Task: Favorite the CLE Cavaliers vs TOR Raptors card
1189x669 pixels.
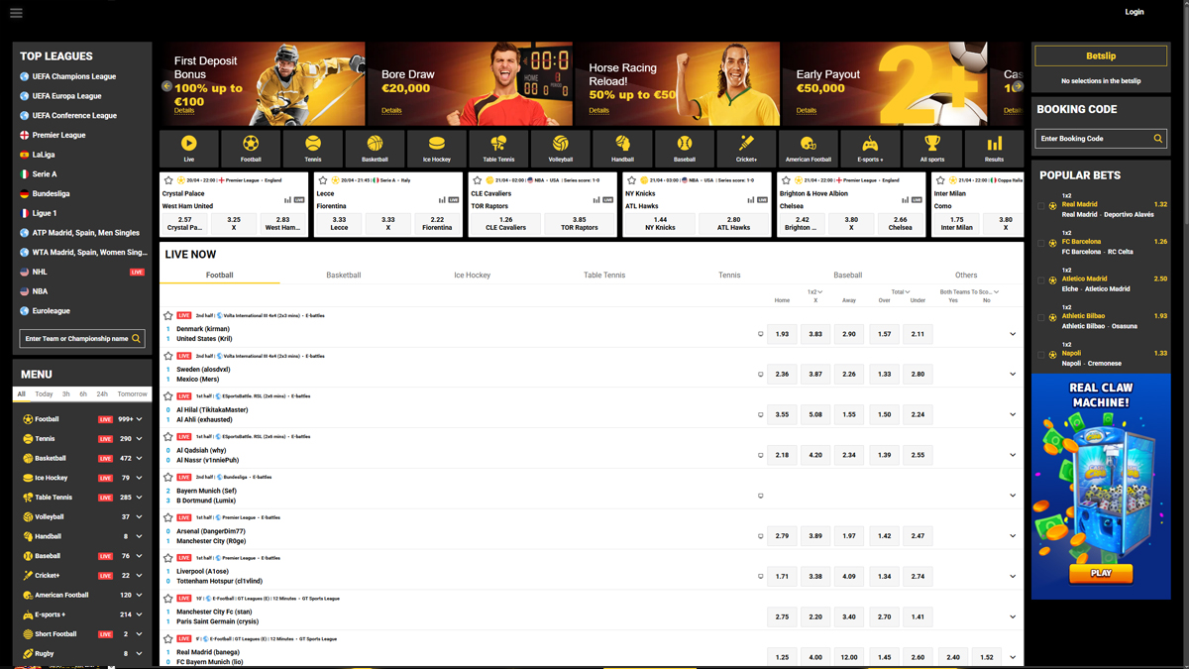Action: pyautogui.click(x=478, y=180)
